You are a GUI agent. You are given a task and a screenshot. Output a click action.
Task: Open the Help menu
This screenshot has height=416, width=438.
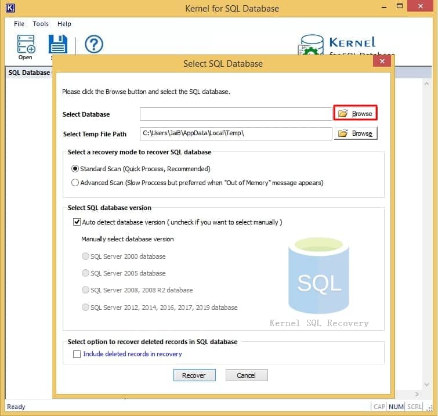64,24
